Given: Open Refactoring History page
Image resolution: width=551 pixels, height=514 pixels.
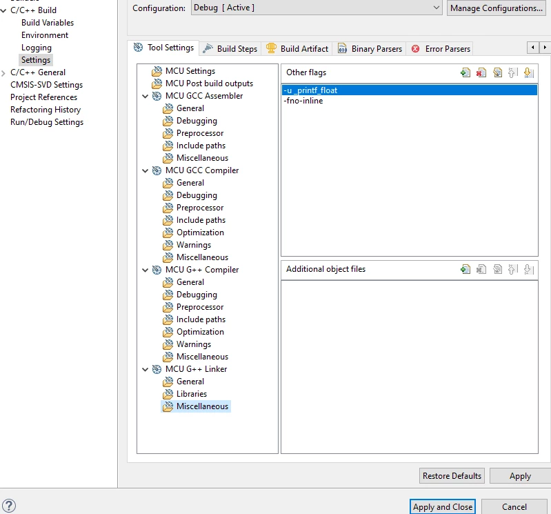Looking at the screenshot, I should (x=46, y=110).
